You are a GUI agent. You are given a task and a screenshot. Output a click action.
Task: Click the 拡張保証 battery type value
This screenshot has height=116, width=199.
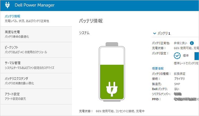tap(180, 74)
